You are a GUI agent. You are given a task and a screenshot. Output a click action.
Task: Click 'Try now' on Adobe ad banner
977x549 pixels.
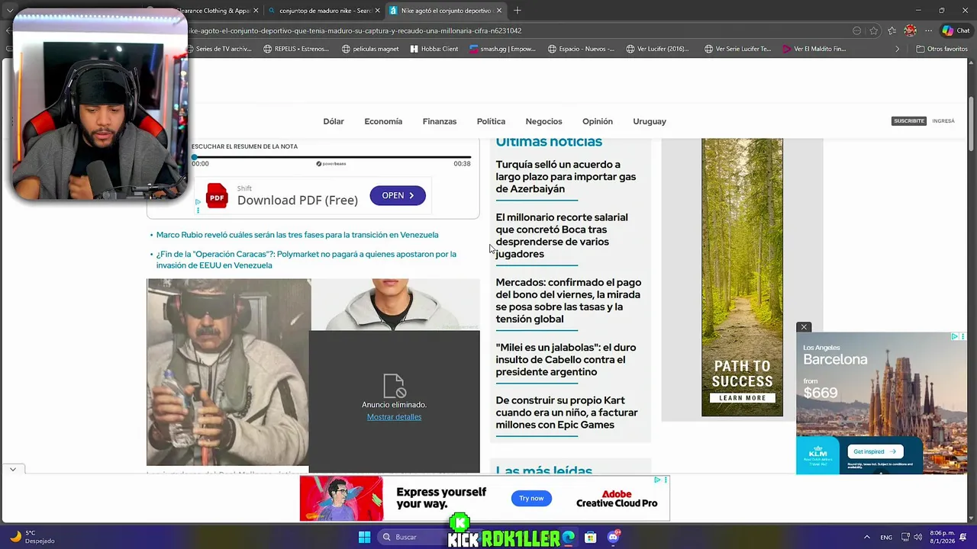531,498
